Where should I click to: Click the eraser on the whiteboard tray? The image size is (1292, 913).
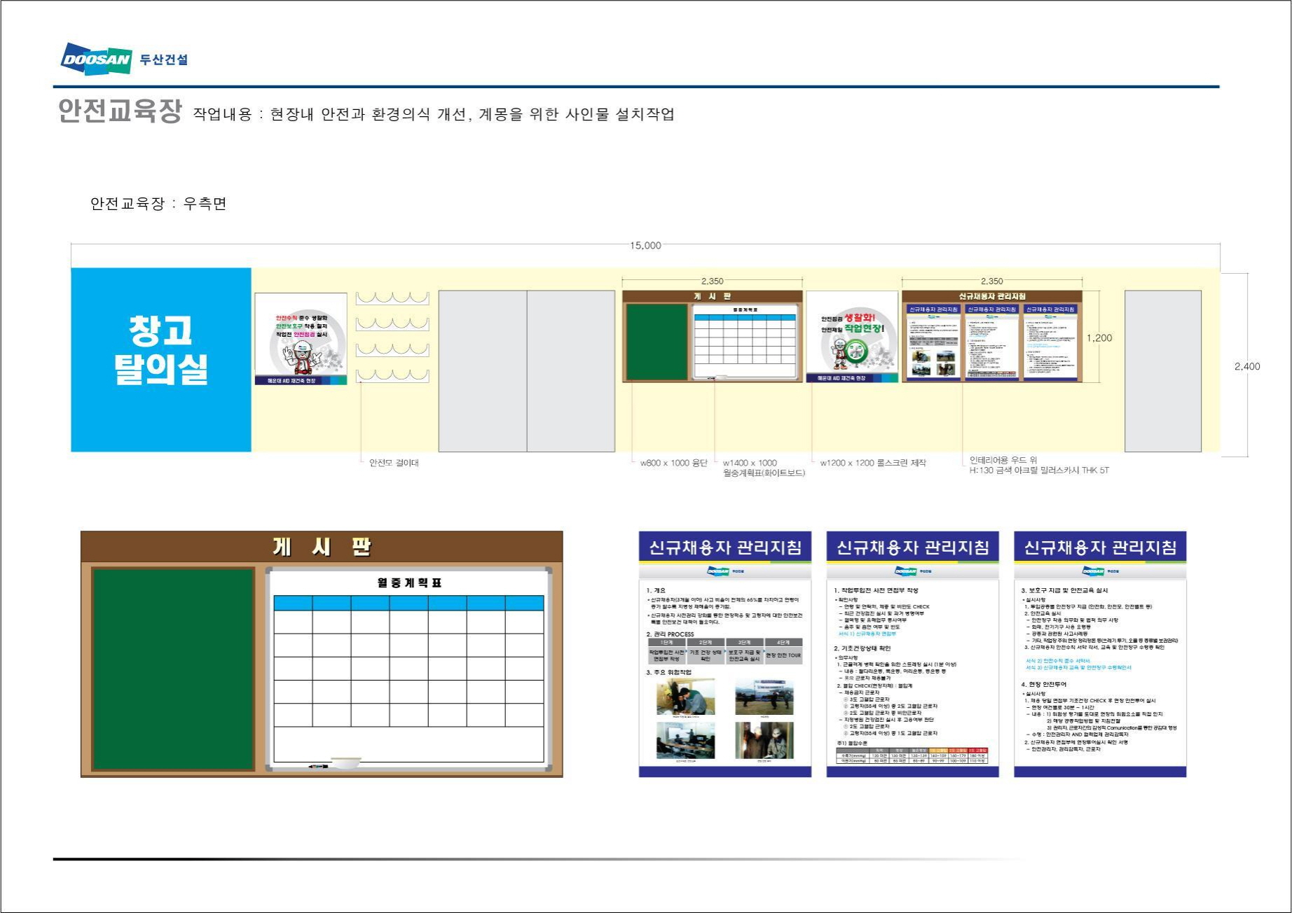[x=345, y=762]
